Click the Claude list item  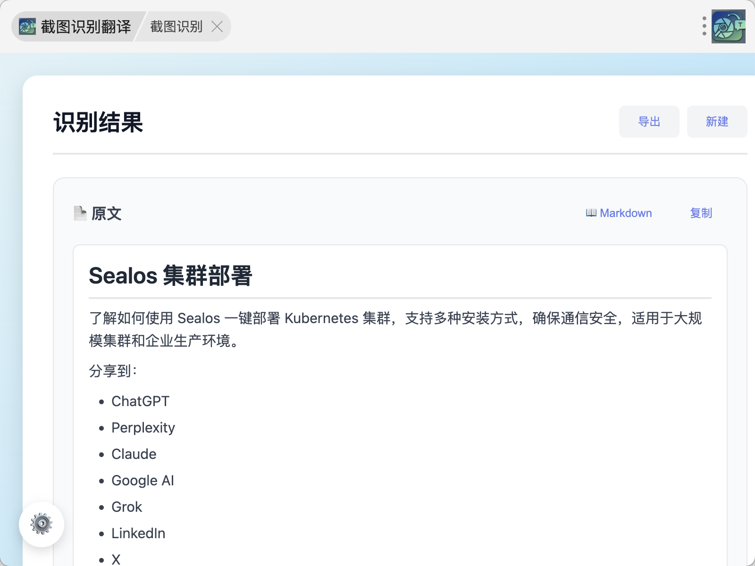click(134, 454)
